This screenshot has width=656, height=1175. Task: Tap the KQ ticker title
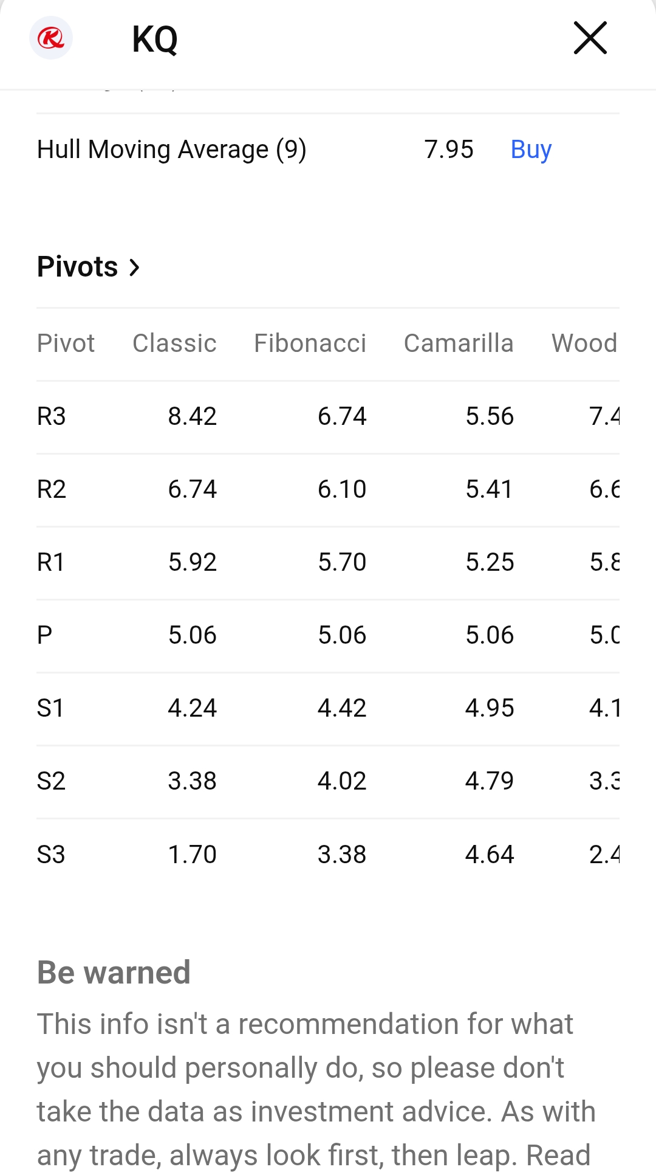(155, 40)
